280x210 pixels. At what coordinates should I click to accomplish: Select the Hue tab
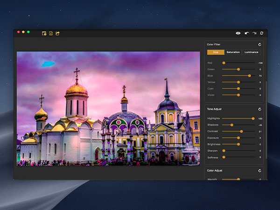[216, 52]
